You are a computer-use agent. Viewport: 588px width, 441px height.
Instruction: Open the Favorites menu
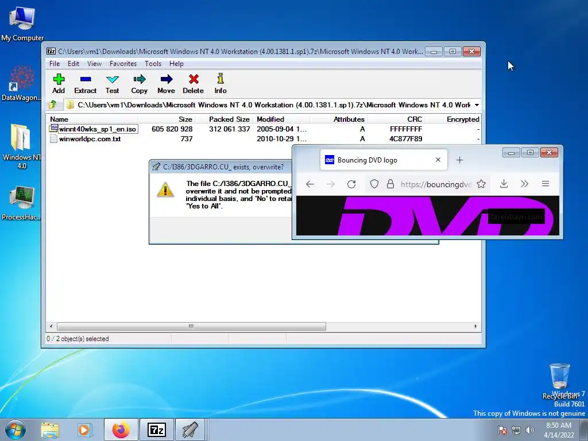(123, 64)
